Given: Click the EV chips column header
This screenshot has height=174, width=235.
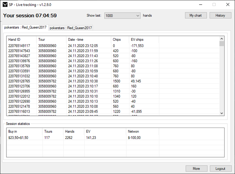Looking at the screenshot, I should 144,39.
